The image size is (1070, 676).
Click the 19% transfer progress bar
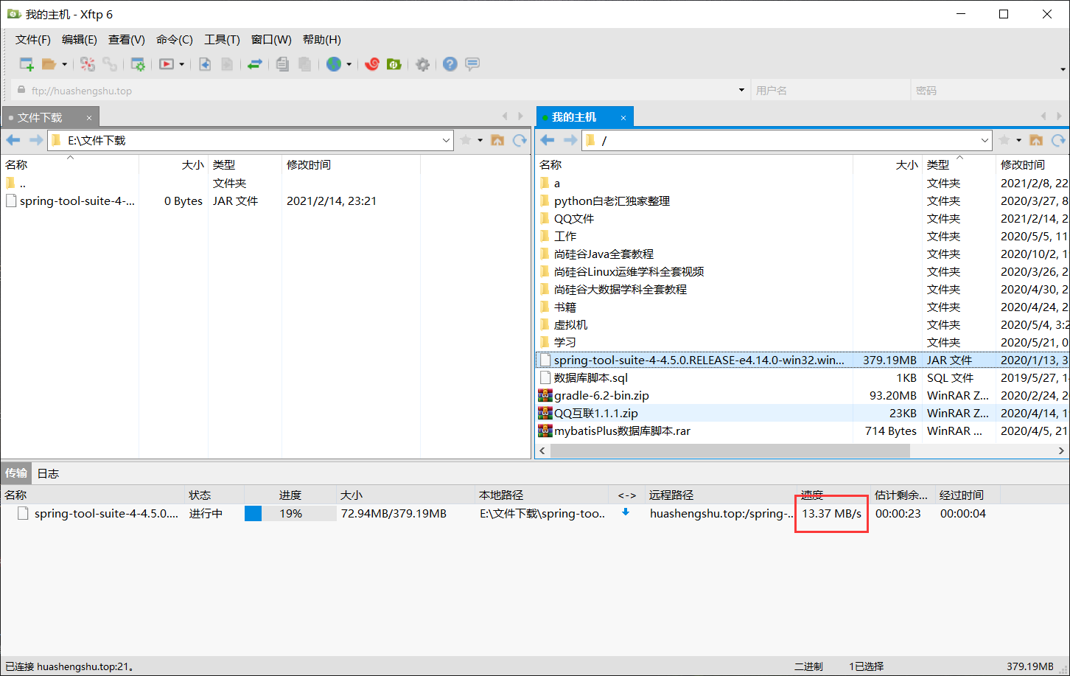tap(290, 513)
